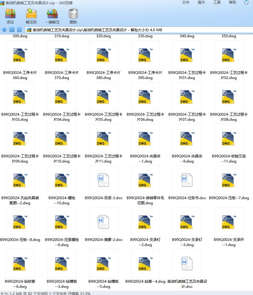Select the B99Q0024-曲轴零件毛坯图.dwg file

click(145, 180)
